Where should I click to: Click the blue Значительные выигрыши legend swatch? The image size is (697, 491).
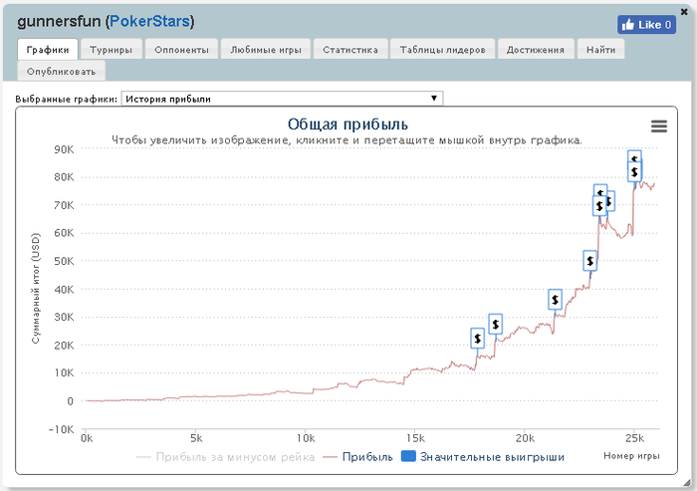pos(408,456)
